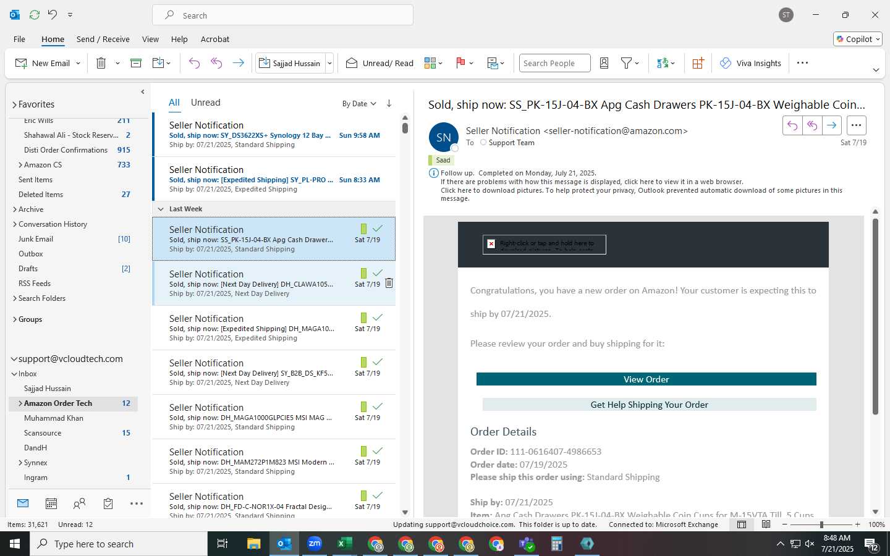
Task: Open the File menu
Action: coord(19,39)
